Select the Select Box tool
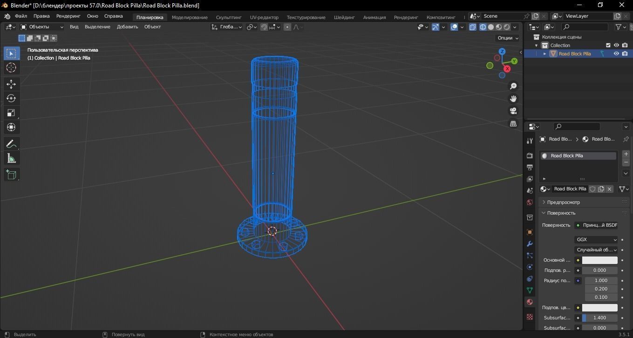633x338 pixels. 11,53
